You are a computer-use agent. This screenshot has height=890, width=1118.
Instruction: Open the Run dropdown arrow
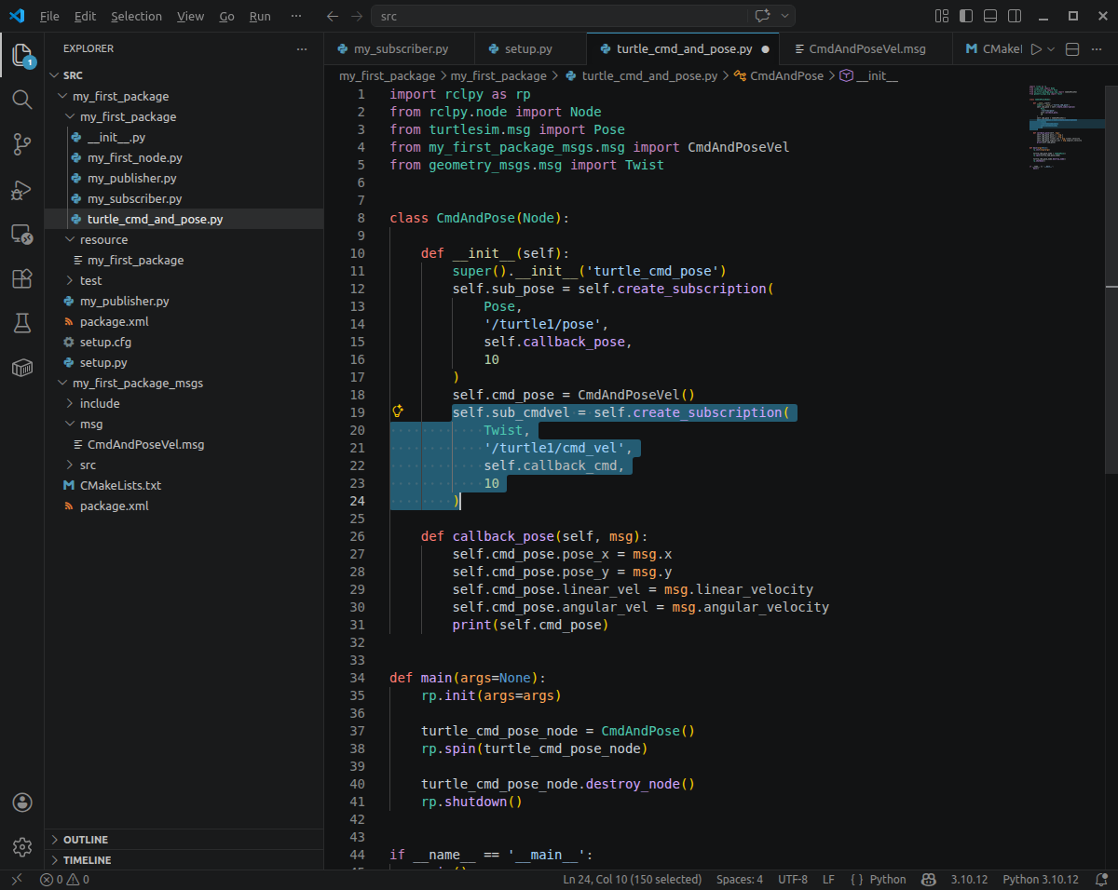(1052, 49)
